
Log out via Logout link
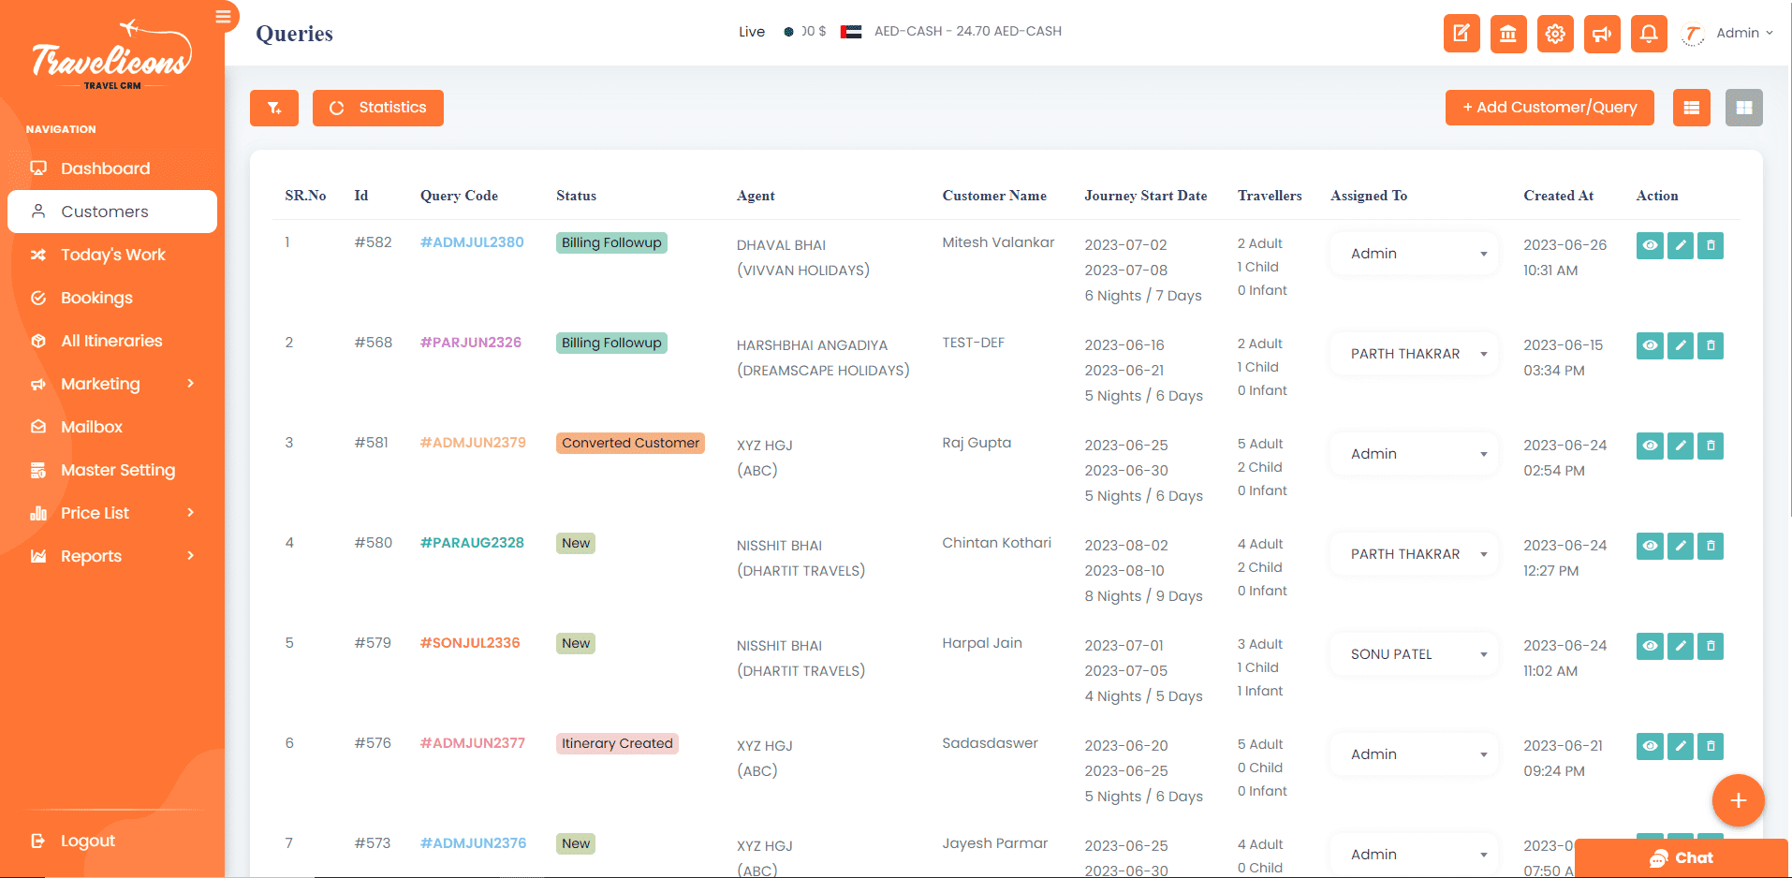tap(73, 841)
